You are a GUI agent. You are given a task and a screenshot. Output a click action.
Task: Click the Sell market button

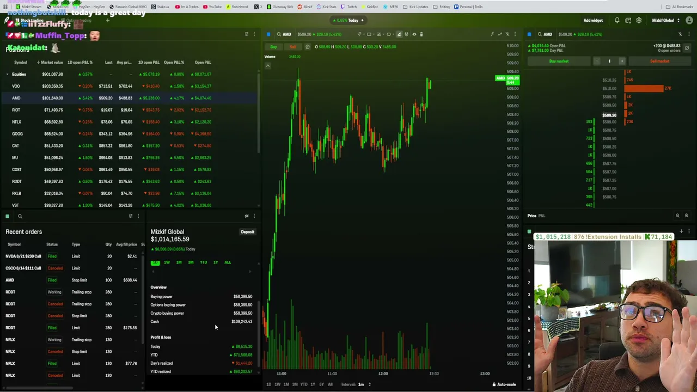[x=659, y=61]
